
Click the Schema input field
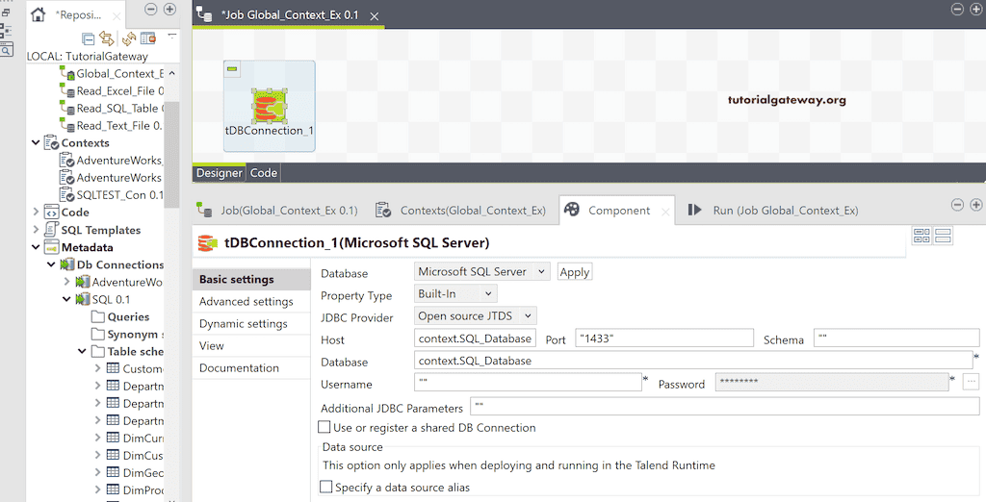896,338
